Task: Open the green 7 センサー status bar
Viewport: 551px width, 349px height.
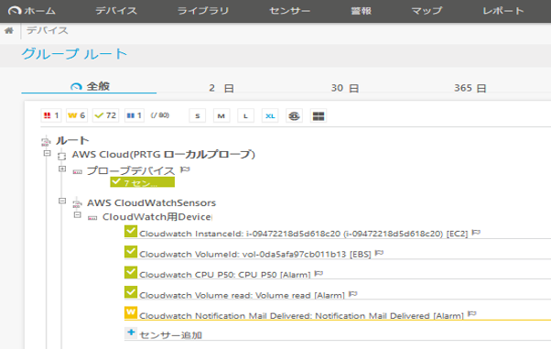Action: click(x=142, y=182)
